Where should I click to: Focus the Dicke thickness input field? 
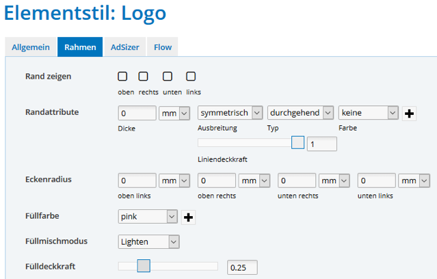[137, 113]
